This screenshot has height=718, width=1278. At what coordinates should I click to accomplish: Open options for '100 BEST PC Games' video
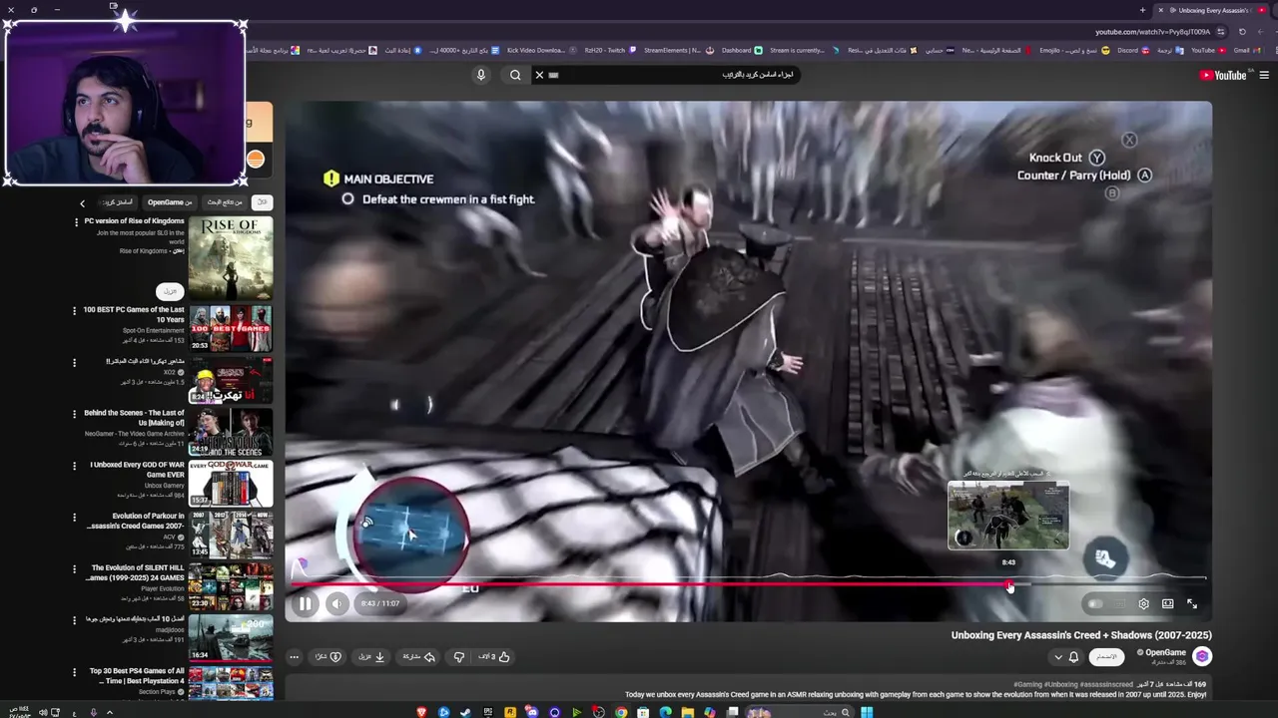pos(74,310)
